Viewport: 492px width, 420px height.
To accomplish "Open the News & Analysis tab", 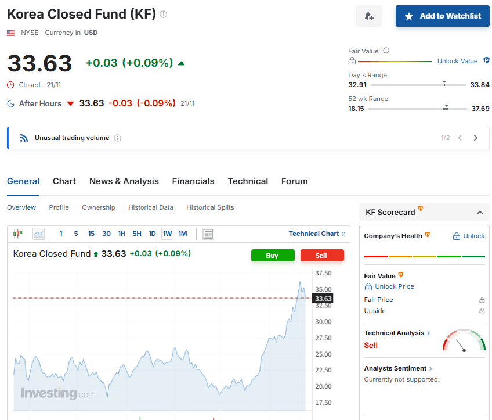I will [124, 181].
